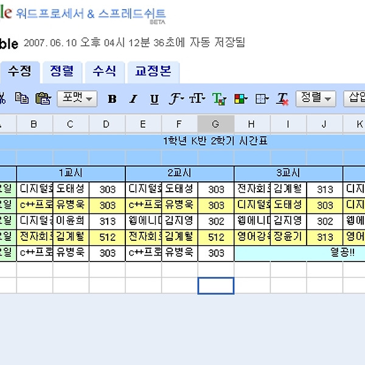This screenshot has height=365, width=365.
Task: Open the cell background color picker
Action: [x=240, y=99]
